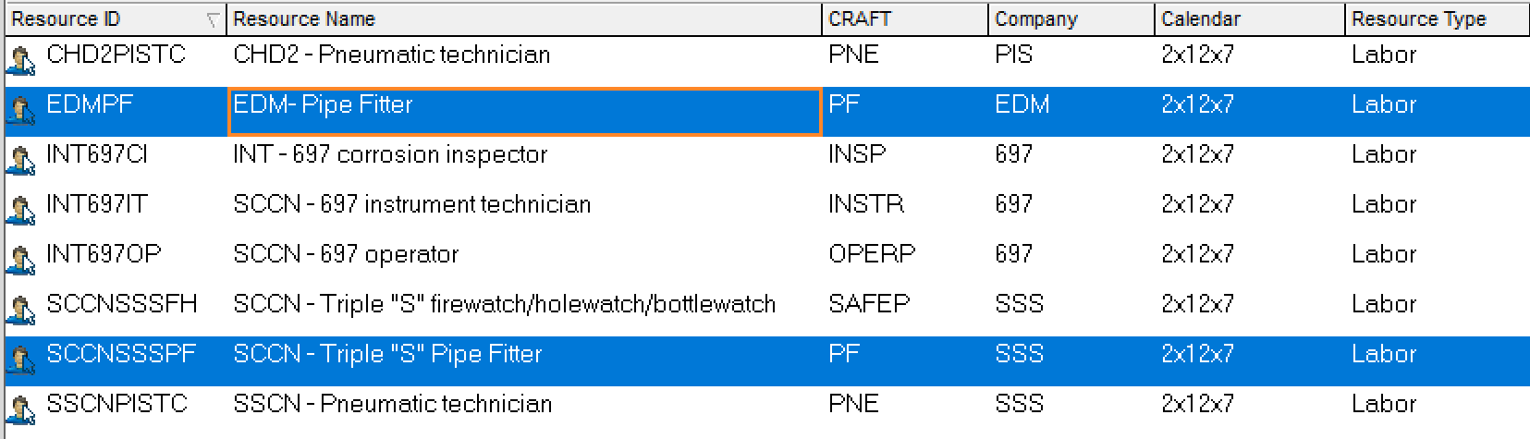
Task: Click the Resource Type column header
Action: pyautogui.click(x=1438, y=19)
